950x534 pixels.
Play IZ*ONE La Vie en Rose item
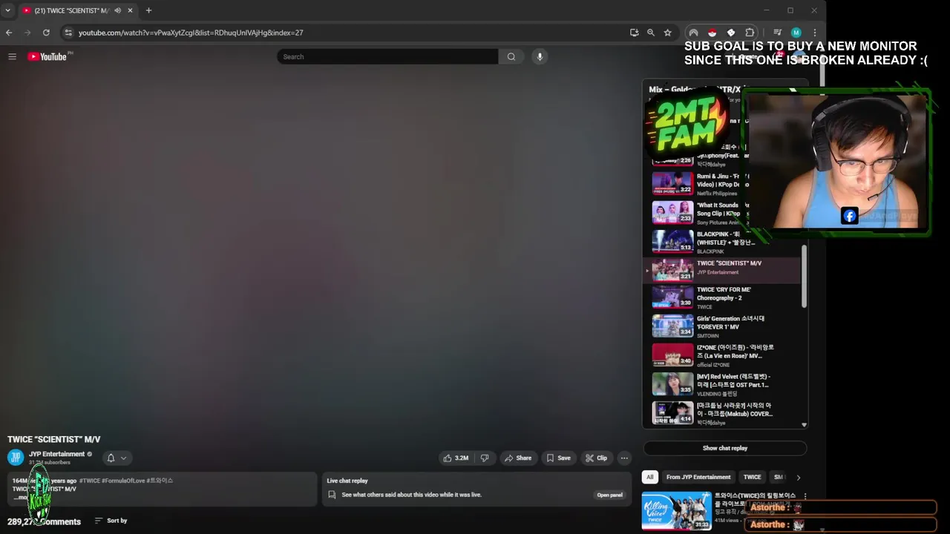point(722,357)
